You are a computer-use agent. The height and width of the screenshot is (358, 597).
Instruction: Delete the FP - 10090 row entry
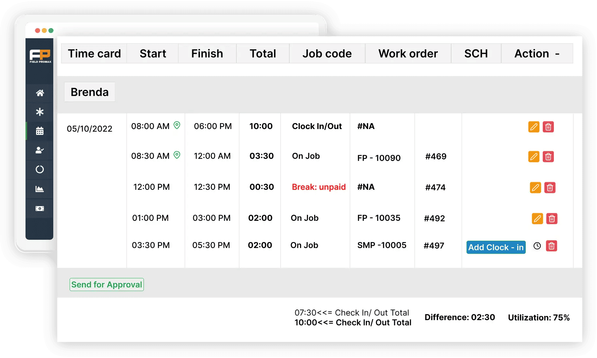tap(548, 157)
